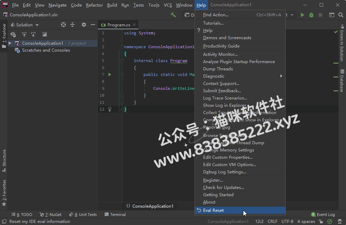Close the Program.cs tab
Screen dimensions: 346x225
[x=134, y=25]
